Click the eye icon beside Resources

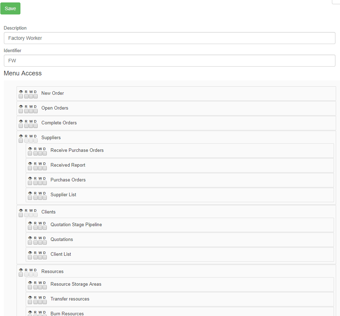(21, 270)
